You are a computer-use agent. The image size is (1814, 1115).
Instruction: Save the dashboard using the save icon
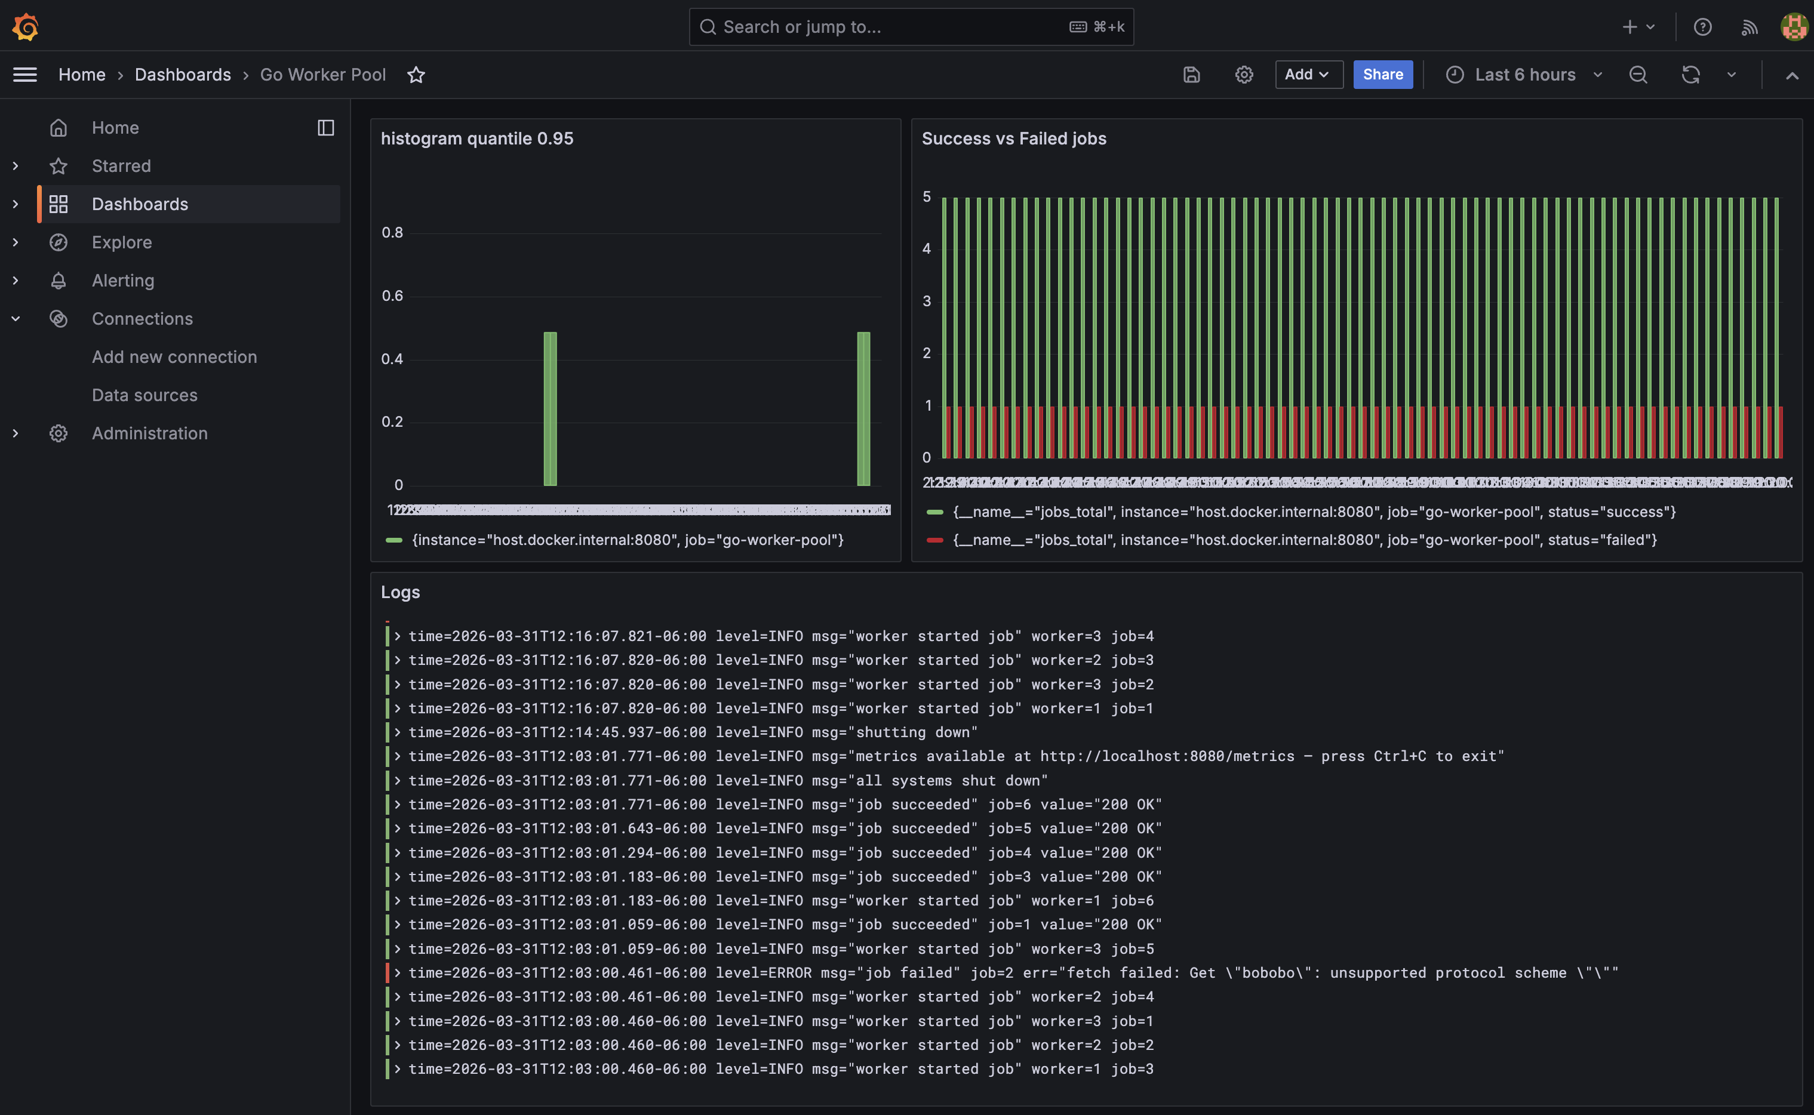point(1191,75)
